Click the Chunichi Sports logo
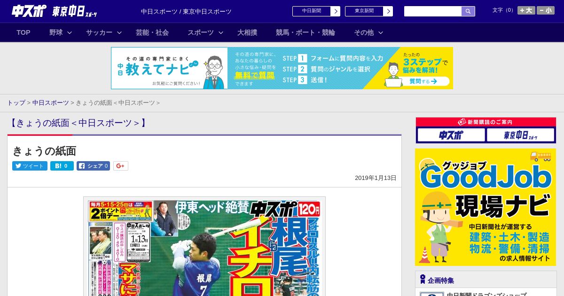Screen dimensions: 564x296 point(29,11)
